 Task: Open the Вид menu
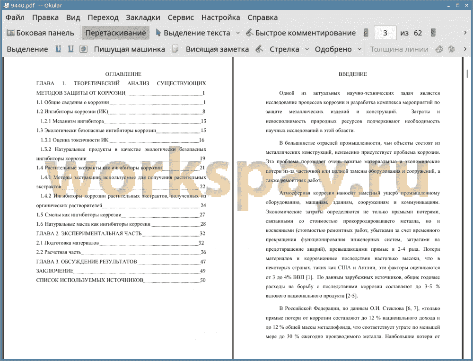pos(73,18)
